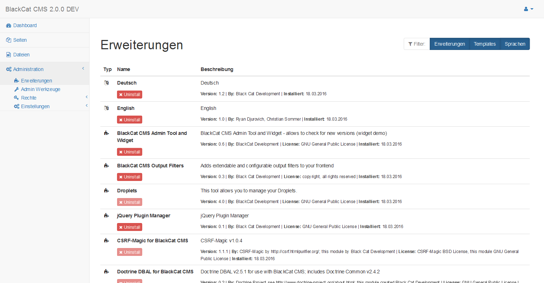Viewport: 544px width, 283px height.
Task: Uninstall the English language
Action: (130, 120)
